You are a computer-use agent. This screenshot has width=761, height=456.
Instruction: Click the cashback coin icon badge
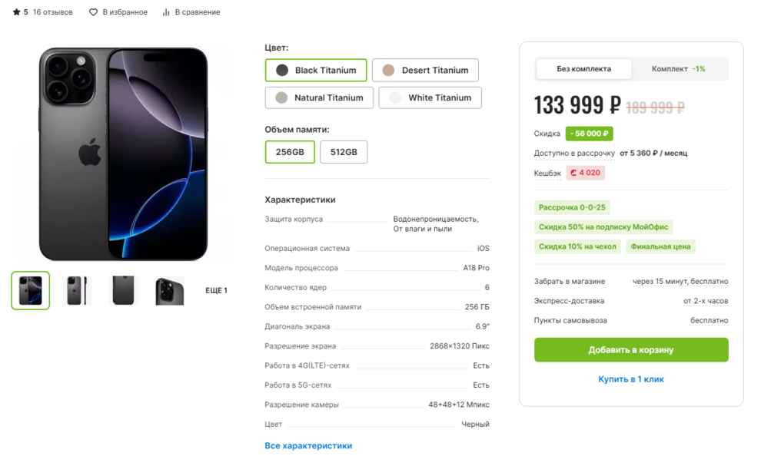(x=573, y=173)
